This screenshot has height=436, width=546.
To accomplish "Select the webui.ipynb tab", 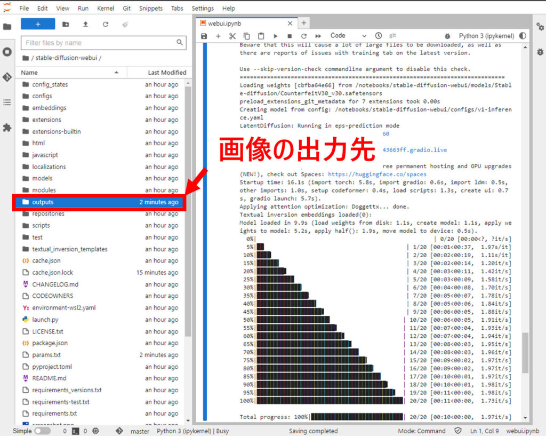I will click(x=243, y=23).
